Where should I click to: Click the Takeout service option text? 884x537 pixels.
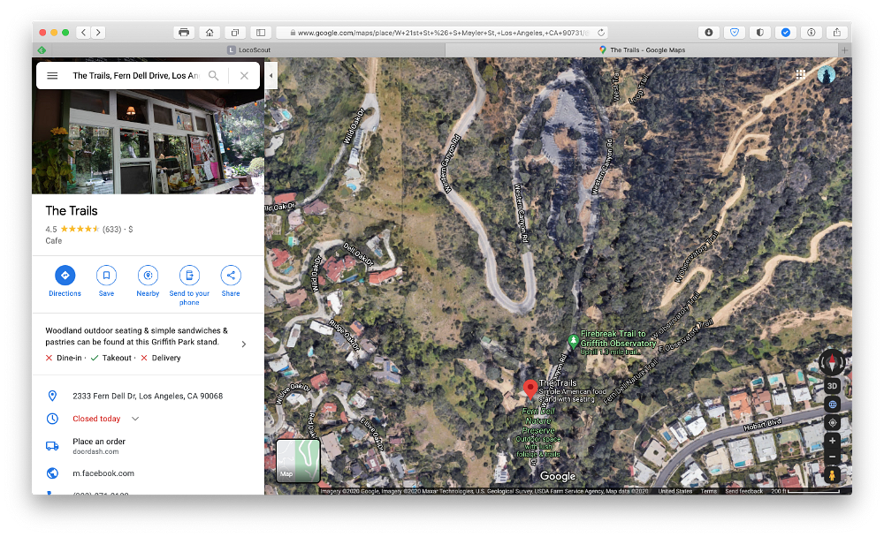tap(117, 358)
